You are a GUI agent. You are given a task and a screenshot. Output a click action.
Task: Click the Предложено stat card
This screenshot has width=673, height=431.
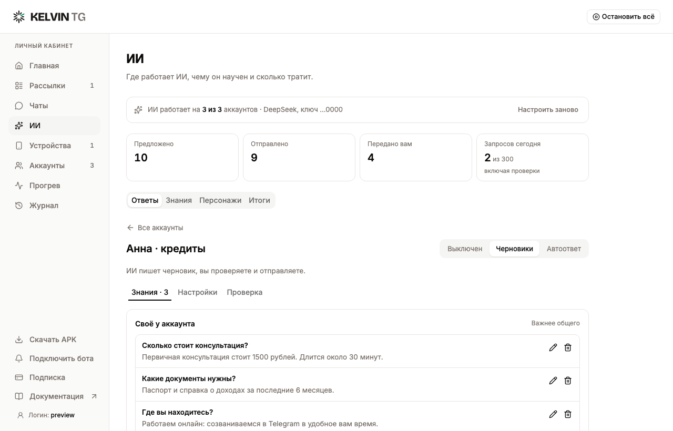pyautogui.click(x=182, y=157)
